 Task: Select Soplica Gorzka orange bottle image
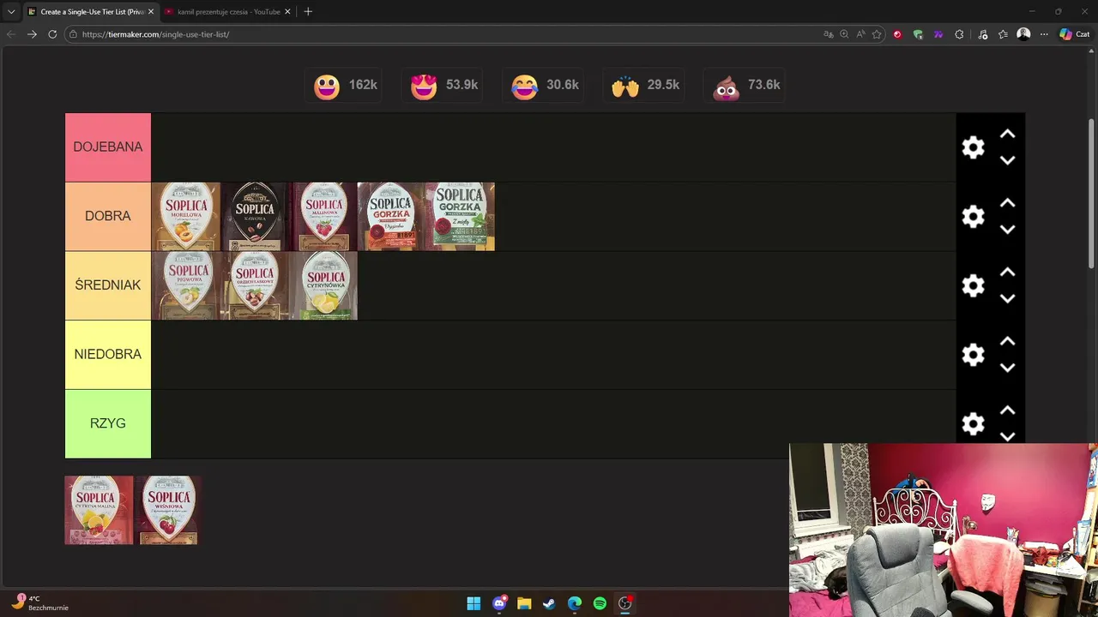point(392,216)
